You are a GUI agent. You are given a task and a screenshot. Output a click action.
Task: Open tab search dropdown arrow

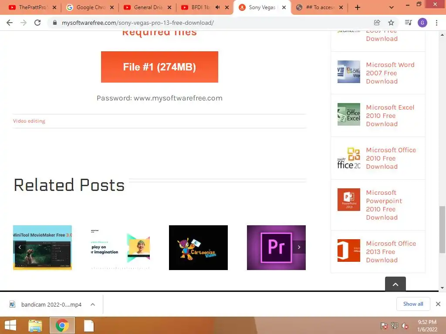(x=392, y=8)
